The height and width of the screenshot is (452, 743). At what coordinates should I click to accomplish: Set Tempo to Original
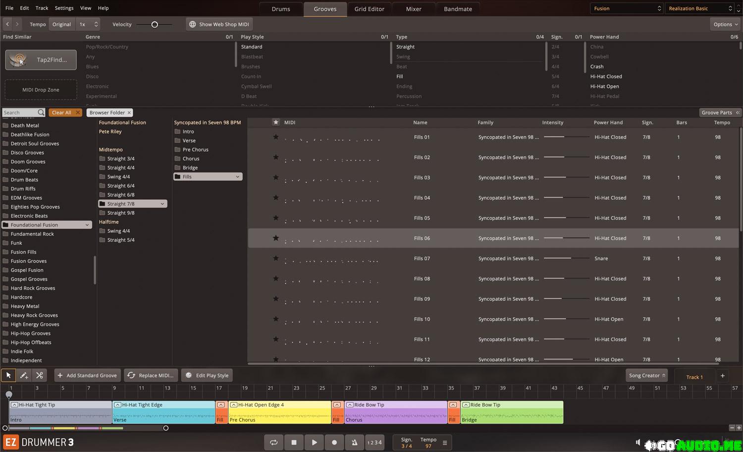(62, 24)
